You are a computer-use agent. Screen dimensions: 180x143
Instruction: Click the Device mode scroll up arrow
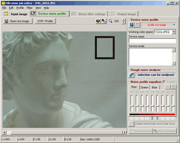[x=174, y=50]
